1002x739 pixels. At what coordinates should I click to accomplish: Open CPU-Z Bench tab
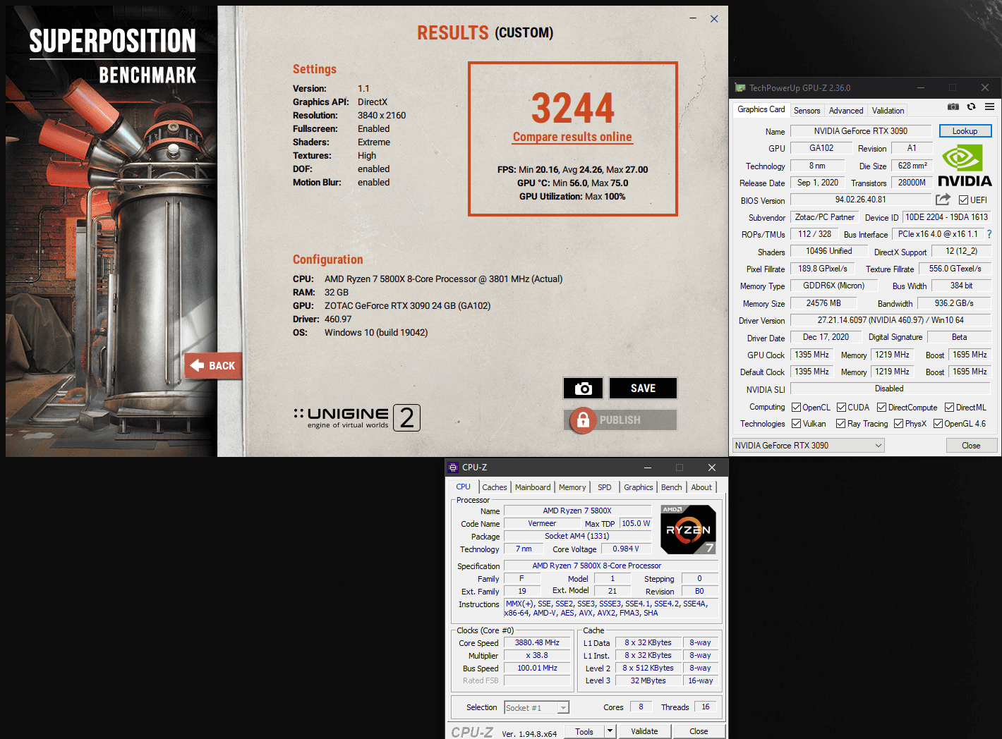(671, 487)
